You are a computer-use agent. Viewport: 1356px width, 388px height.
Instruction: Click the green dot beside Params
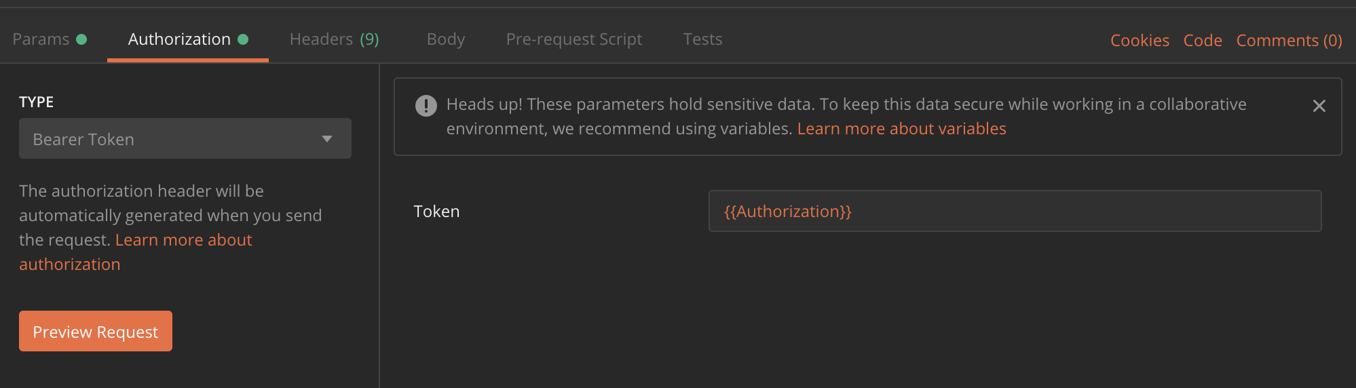[81, 39]
